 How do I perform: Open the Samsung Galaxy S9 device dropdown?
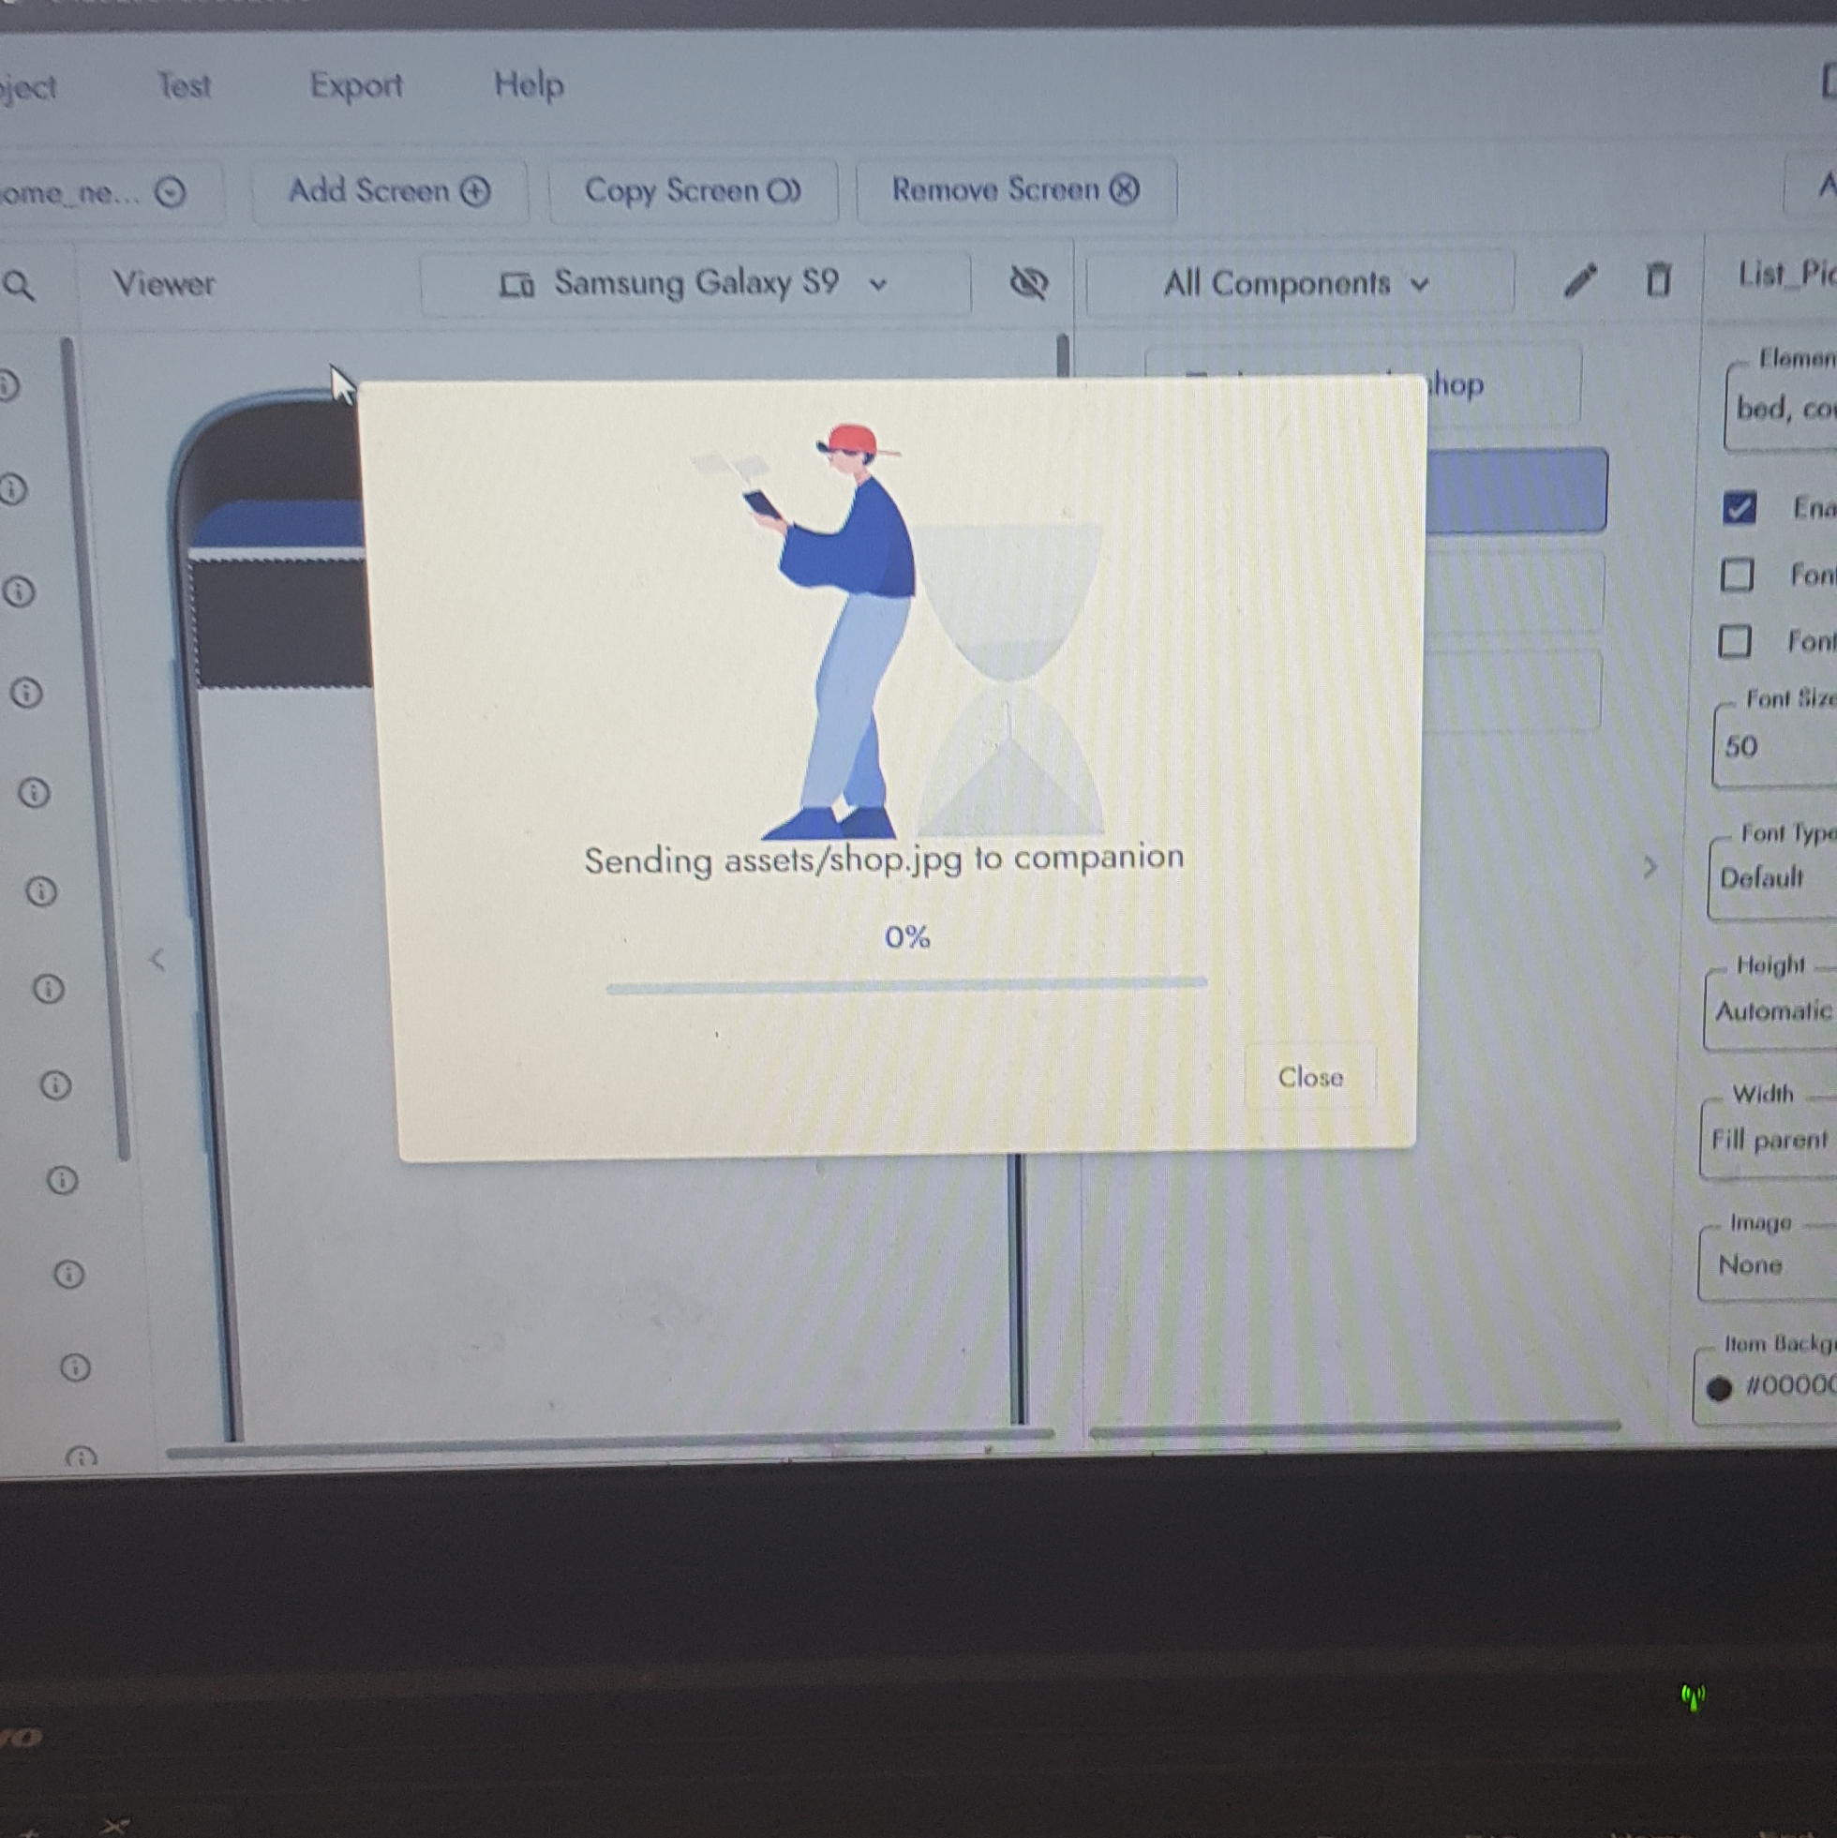(x=695, y=283)
